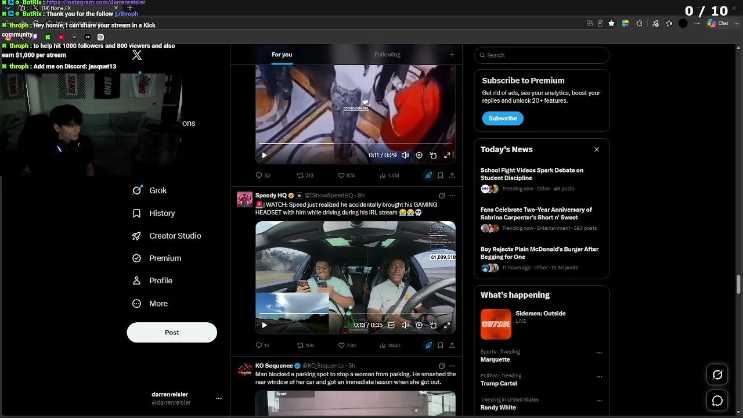
Task: Open Sabrina Carpenter Short n' Sweet story
Action: 542,219
